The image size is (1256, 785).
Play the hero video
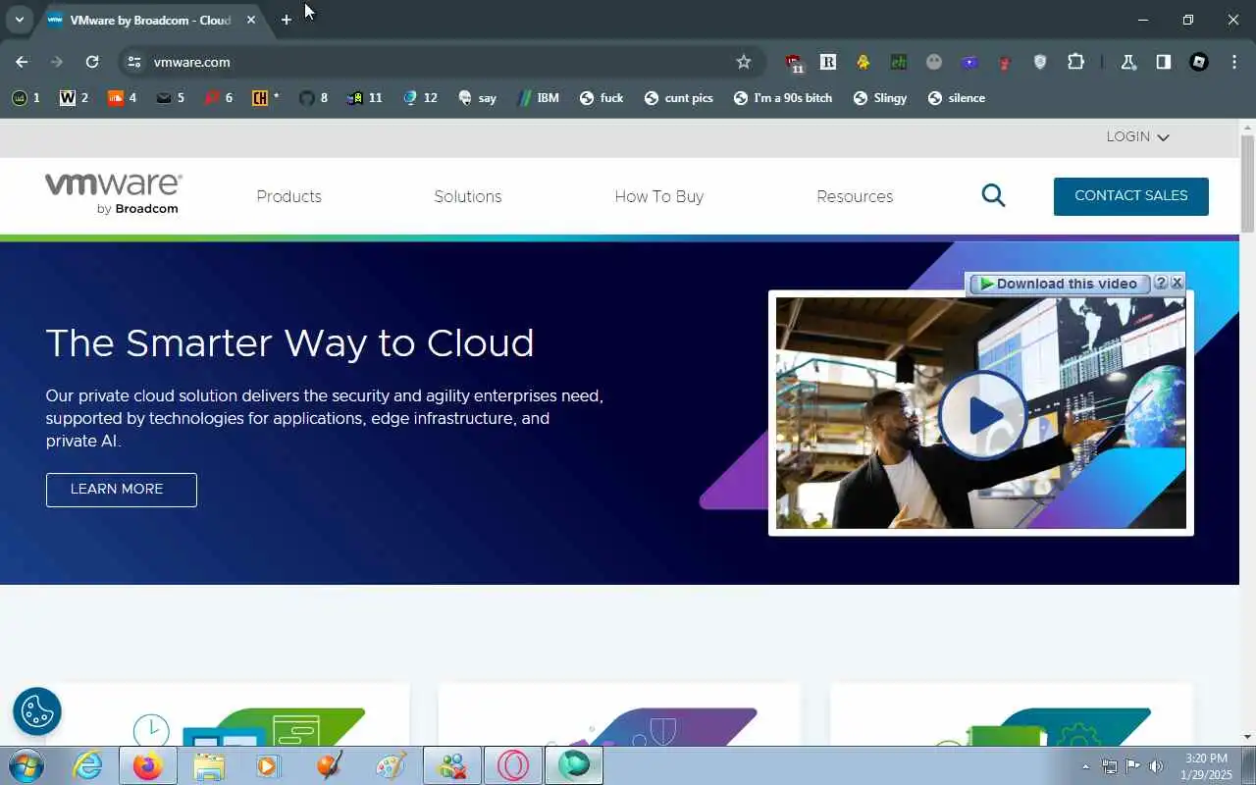point(983,414)
